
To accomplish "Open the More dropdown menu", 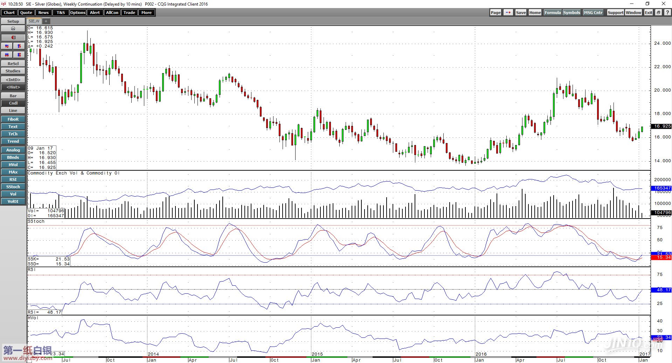I will coord(146,13).
